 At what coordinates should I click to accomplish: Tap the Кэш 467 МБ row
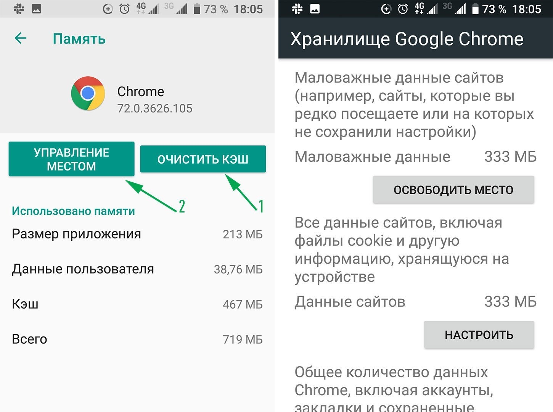click(x=137, y=304)
